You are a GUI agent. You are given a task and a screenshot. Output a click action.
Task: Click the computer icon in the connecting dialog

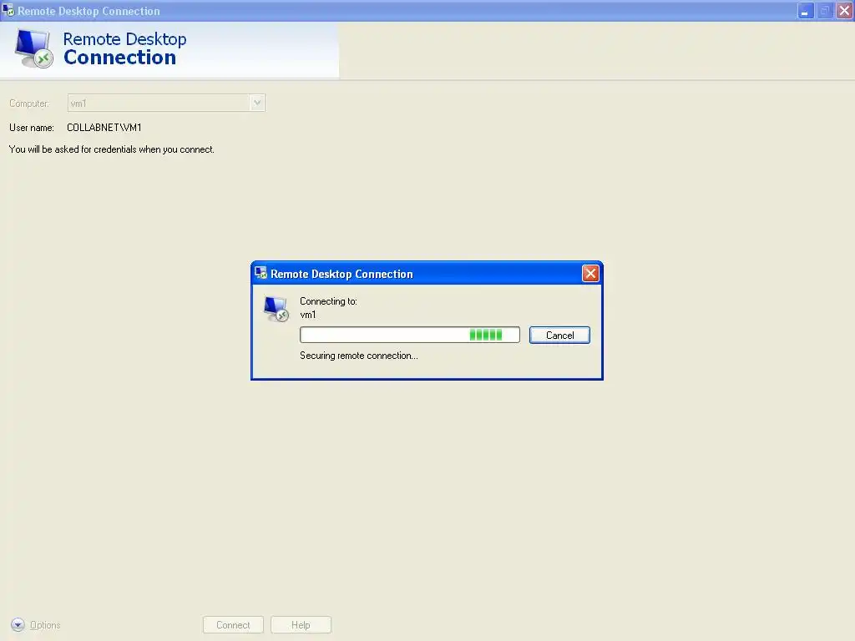(276, 309)
